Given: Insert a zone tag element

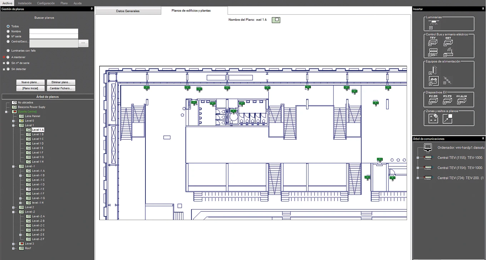Looking at the screenshot, I should coord(433,119).
